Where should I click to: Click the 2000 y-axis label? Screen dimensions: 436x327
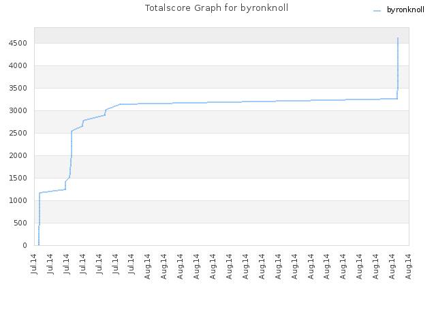coord(18,155)
